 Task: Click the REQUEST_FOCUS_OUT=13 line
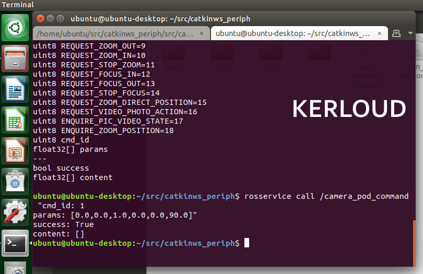94,84
